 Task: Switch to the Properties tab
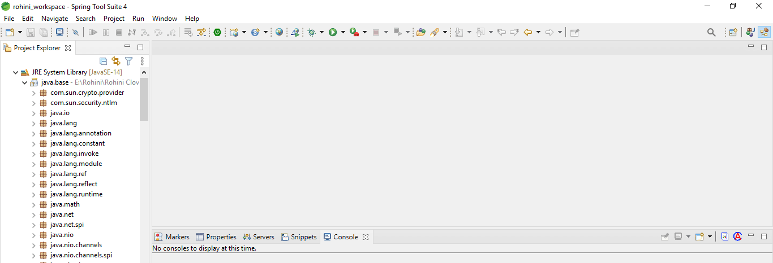[x=216, y=237]
